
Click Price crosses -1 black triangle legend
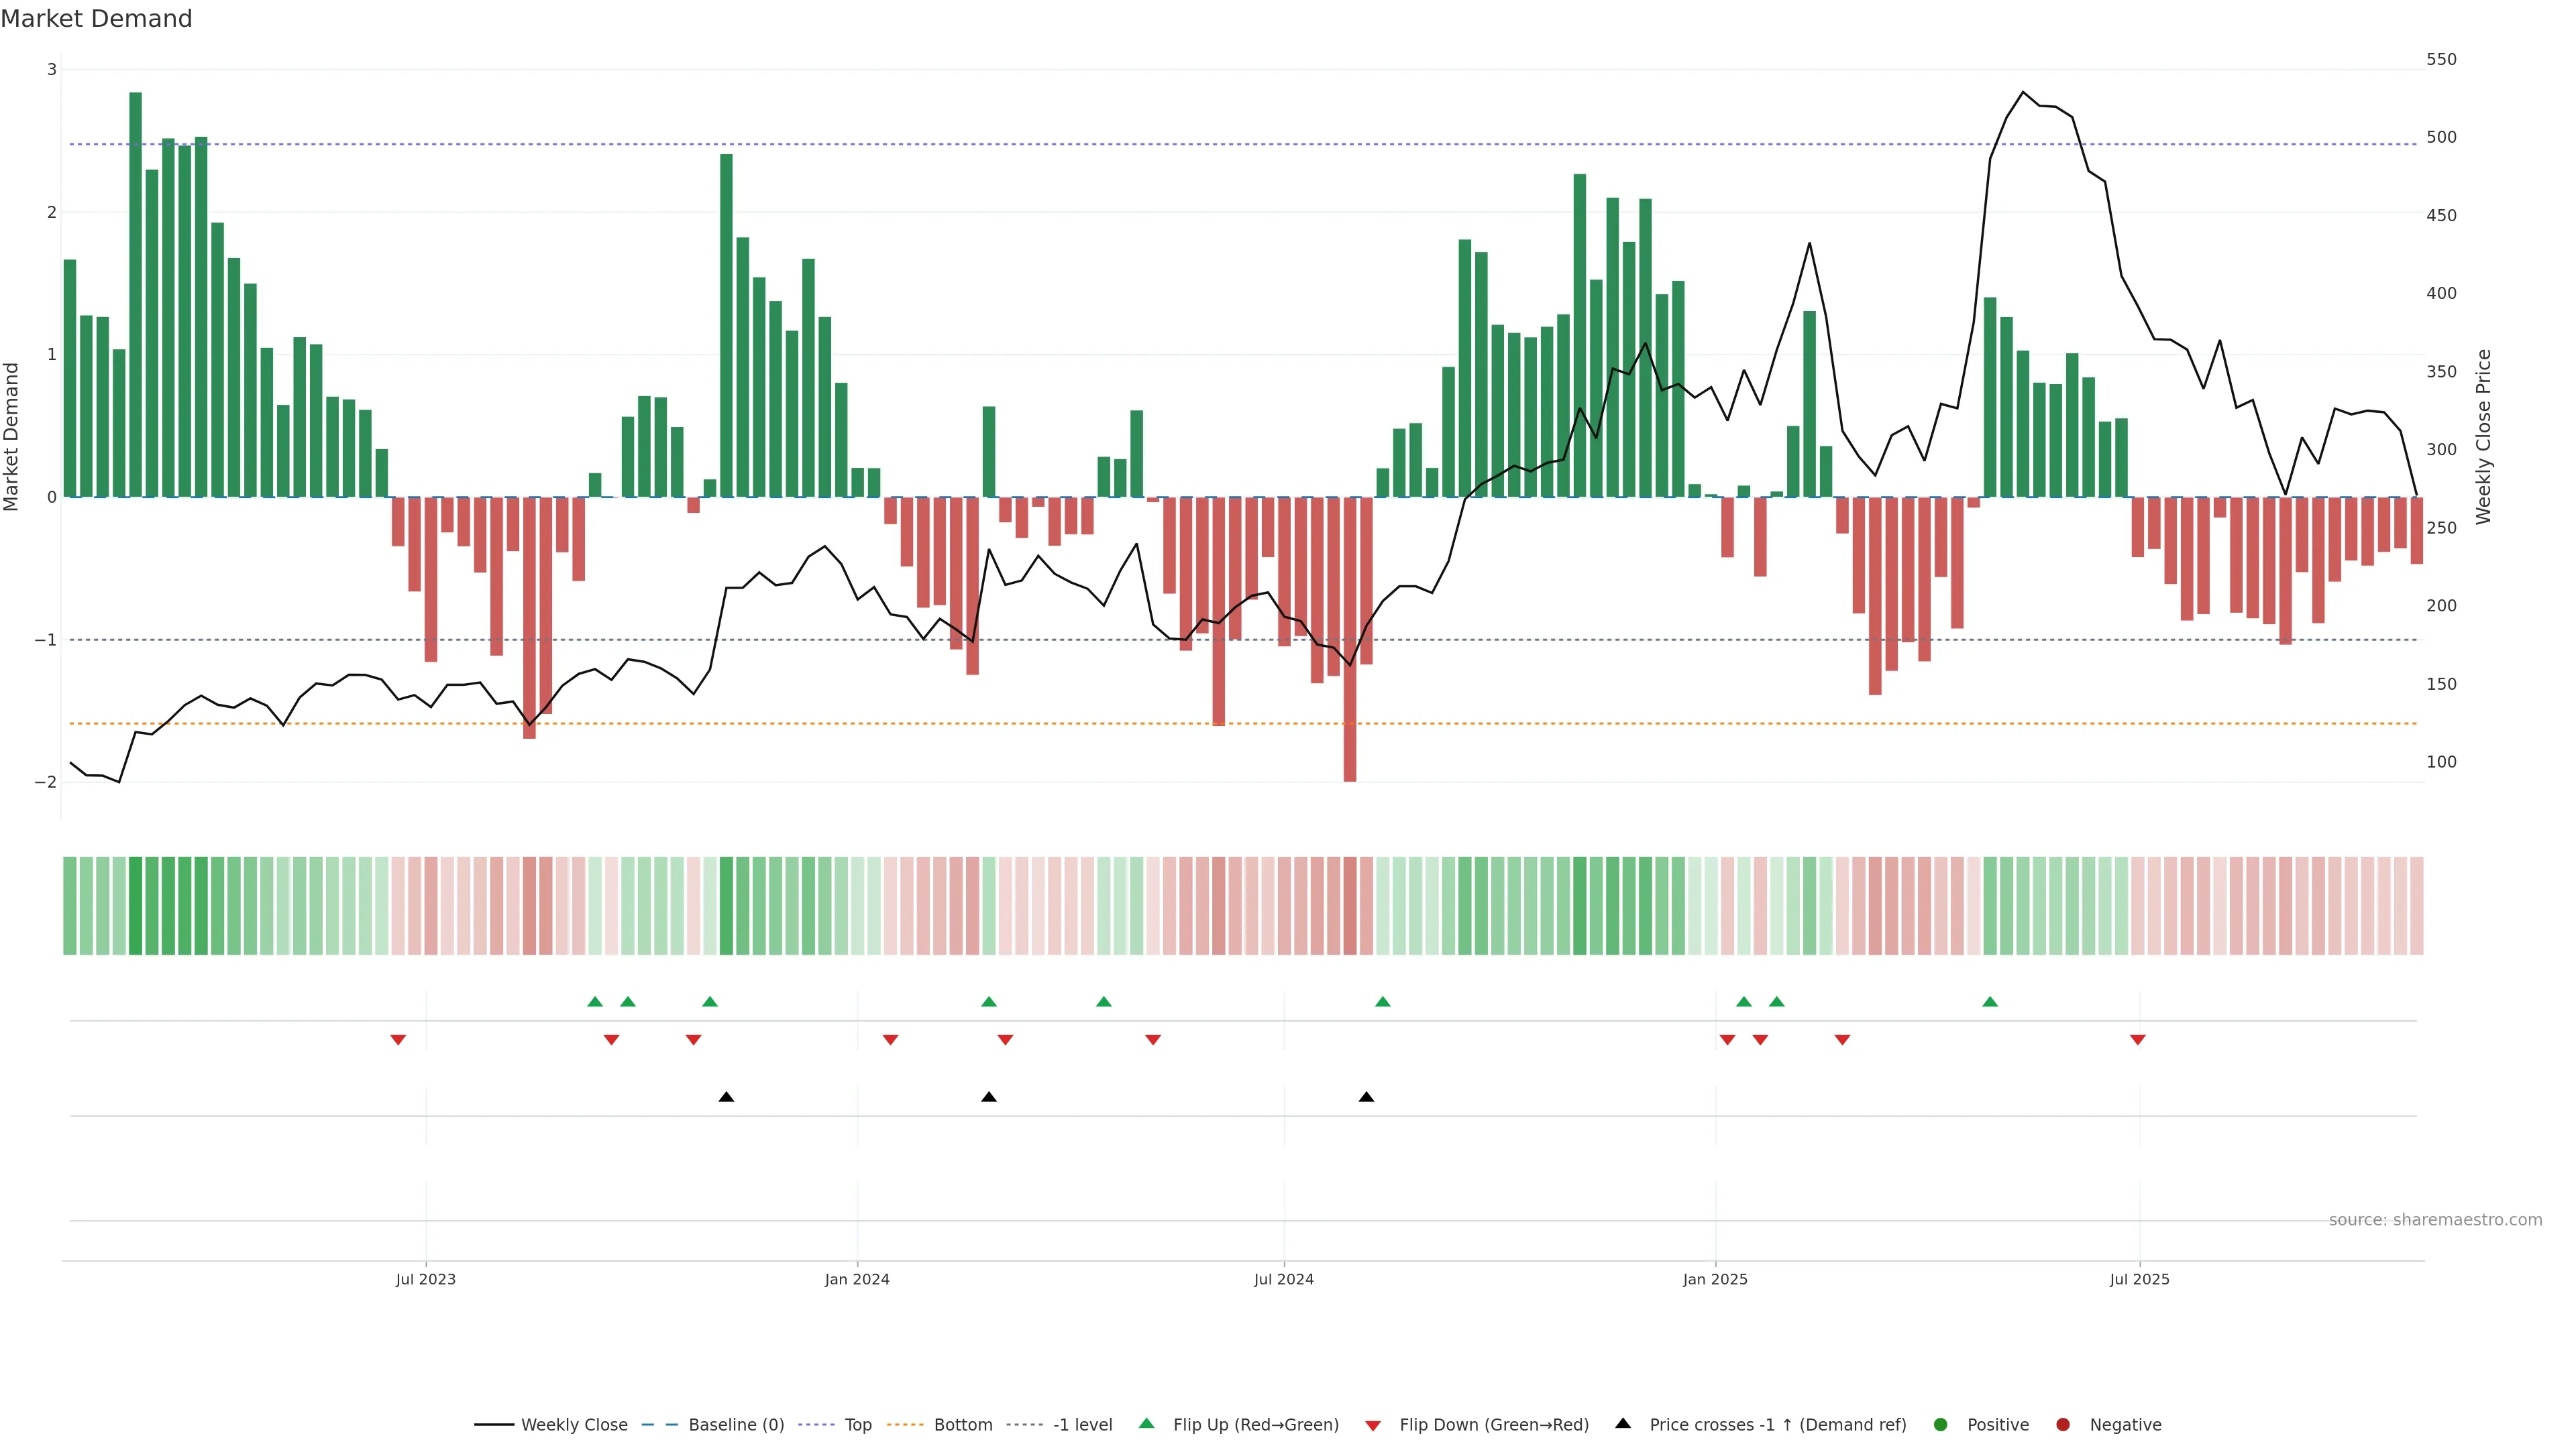pos(1623,1423)
